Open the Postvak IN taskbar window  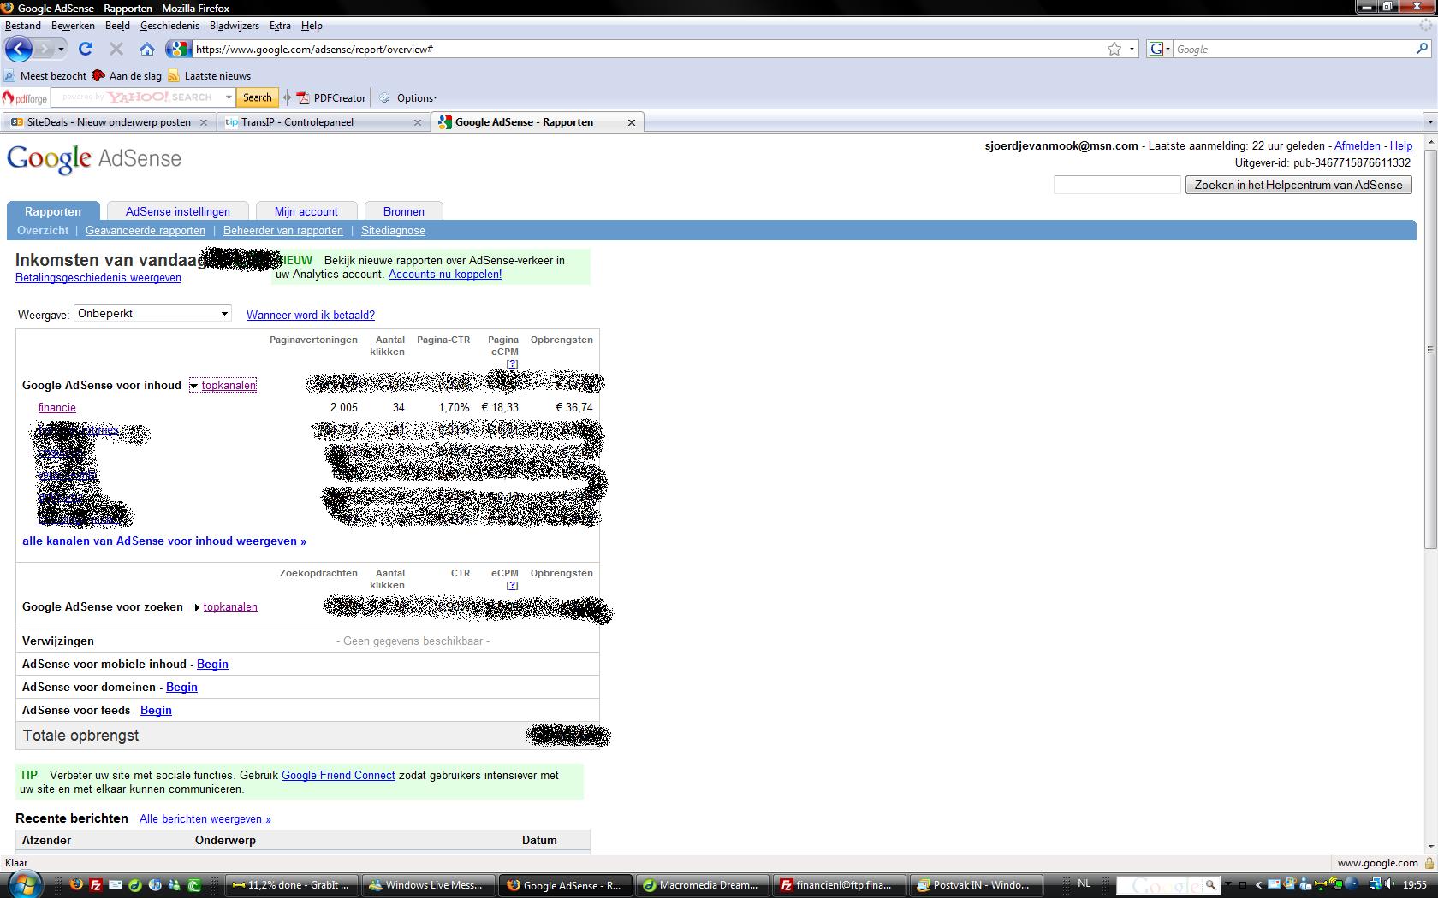pyautogui.click(x=977, y=885)
